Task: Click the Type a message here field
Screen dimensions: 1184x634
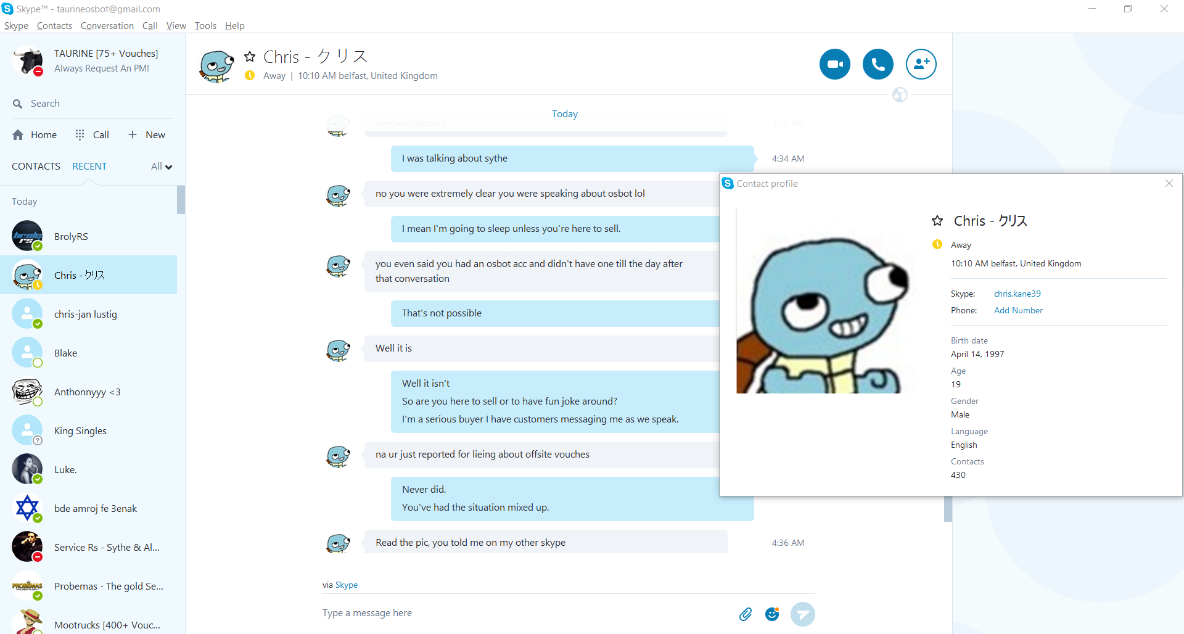Action: click(524, 613)
